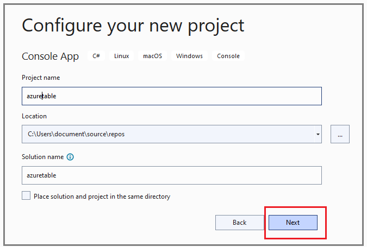
Task: Click the Next button
Action: click(293, 223)
